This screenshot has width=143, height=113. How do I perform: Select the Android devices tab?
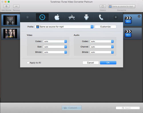click(x=86, y=17)
